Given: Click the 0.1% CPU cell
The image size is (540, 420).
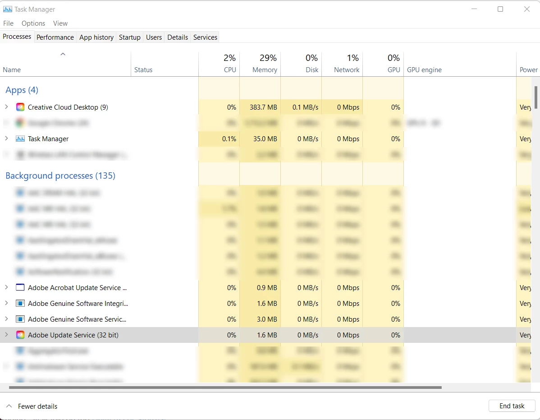Looking at the screenshot, I should 219,139.
